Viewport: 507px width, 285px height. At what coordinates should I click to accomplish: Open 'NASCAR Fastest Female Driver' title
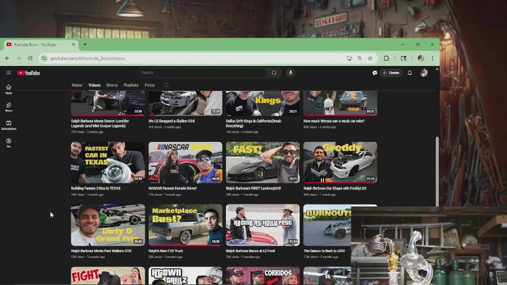(x=172, y=188)
